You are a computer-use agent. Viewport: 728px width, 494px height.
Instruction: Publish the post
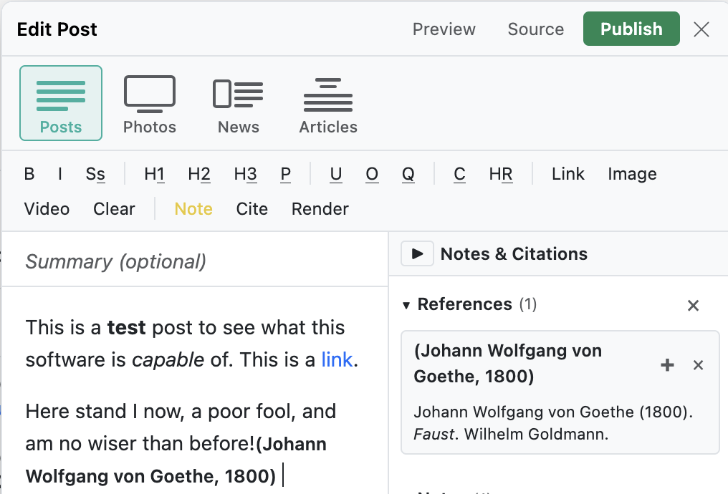(x=631, y=29)
